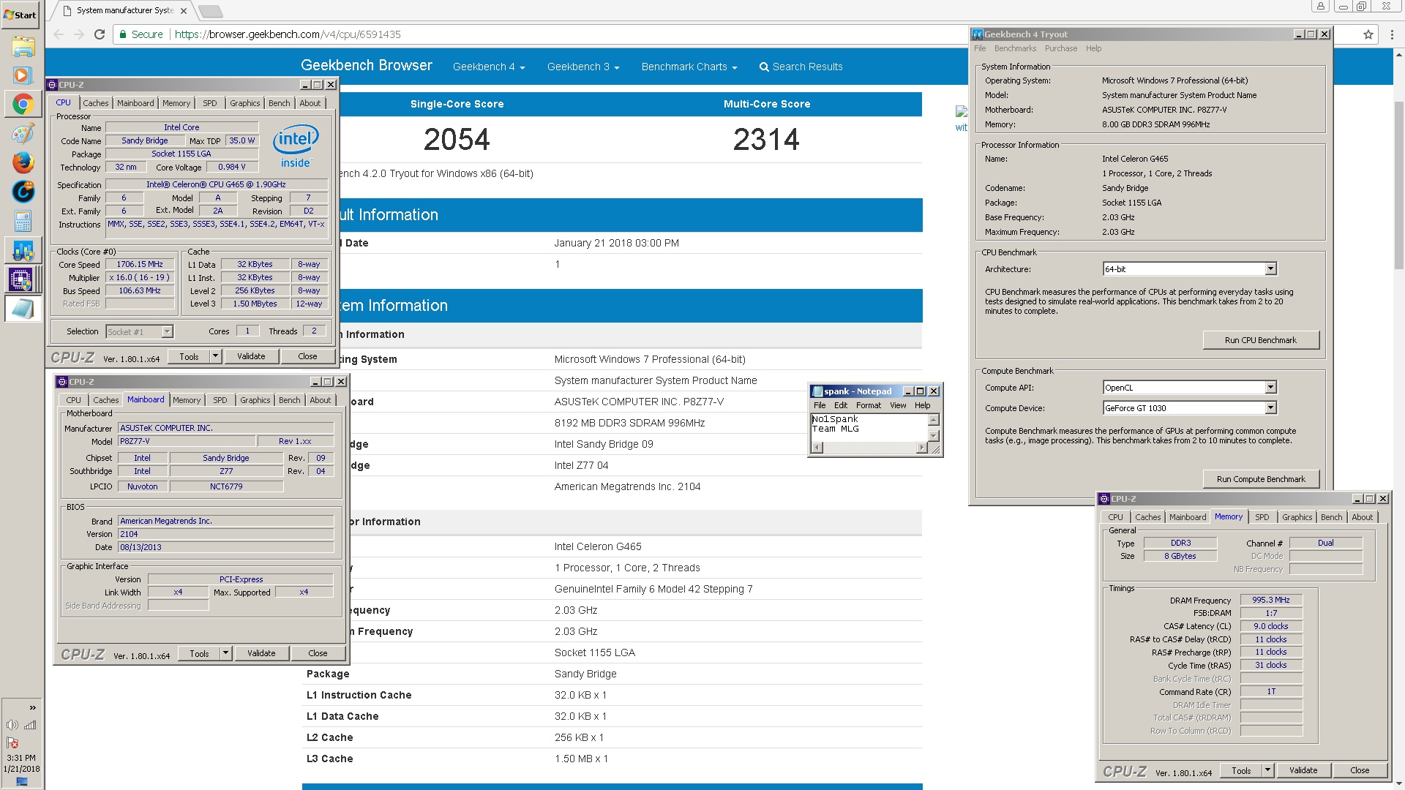Open the Socket #1 selection dropdown
The image size is (1405, 790).
(139, 332)
